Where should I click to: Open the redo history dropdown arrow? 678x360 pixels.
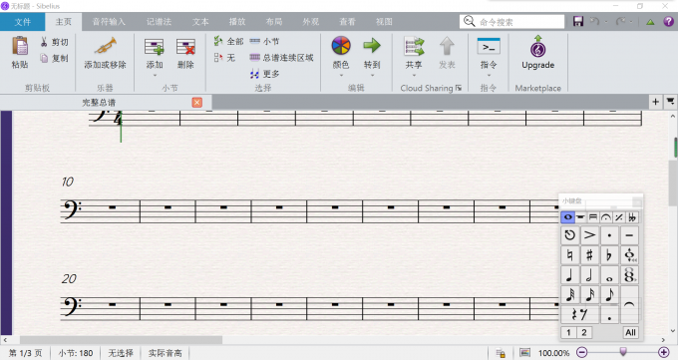click(x=631, y=22)
